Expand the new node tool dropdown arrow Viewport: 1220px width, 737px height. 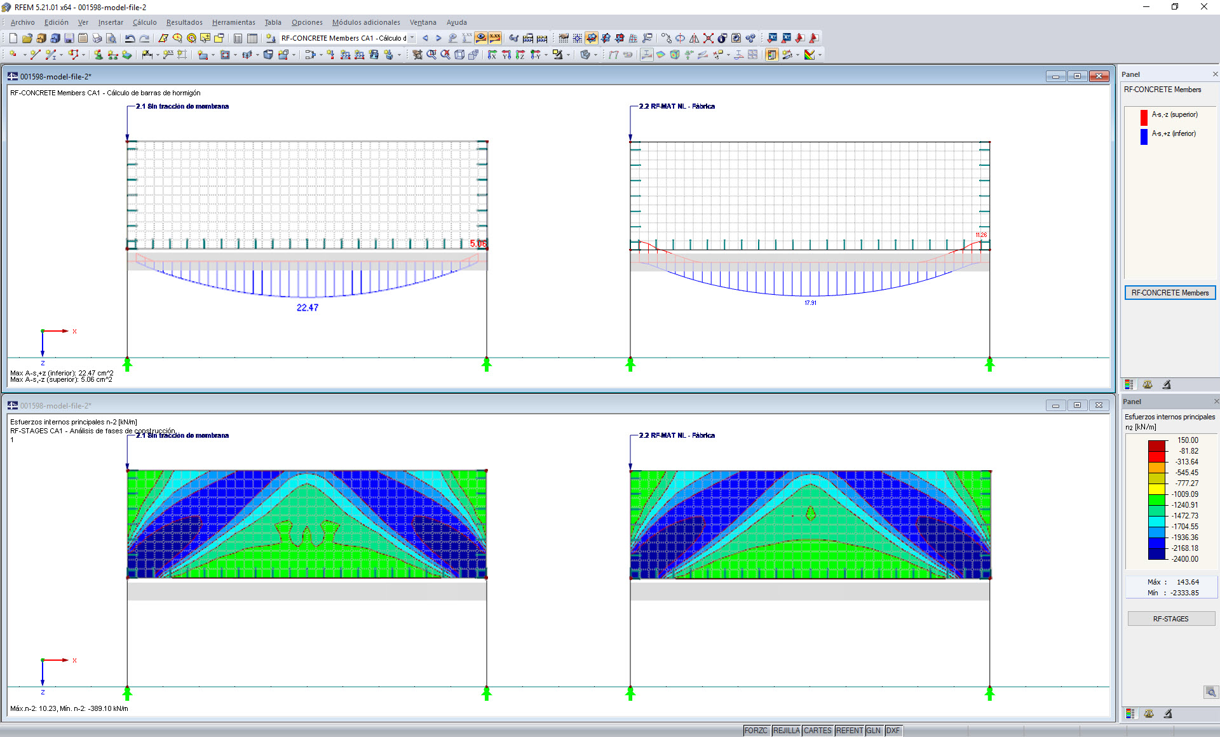point(25,55)
